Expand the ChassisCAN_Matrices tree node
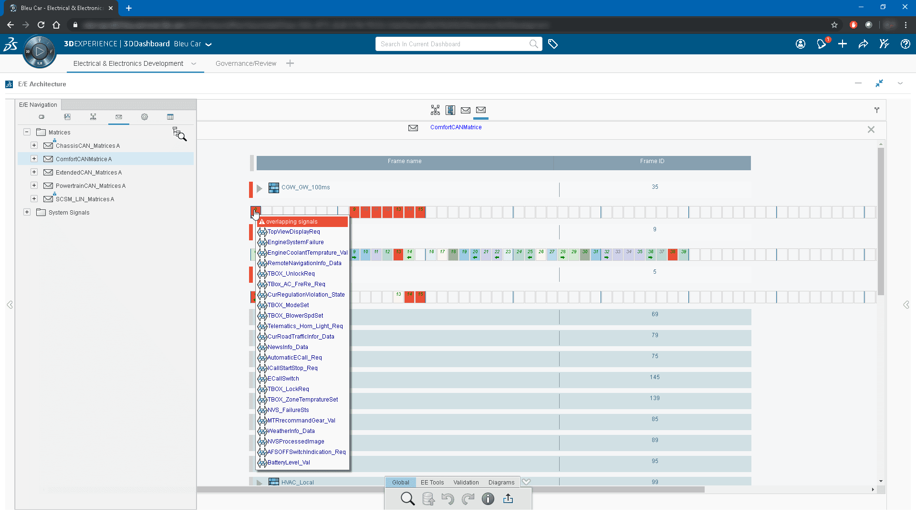 coord(34,145)
